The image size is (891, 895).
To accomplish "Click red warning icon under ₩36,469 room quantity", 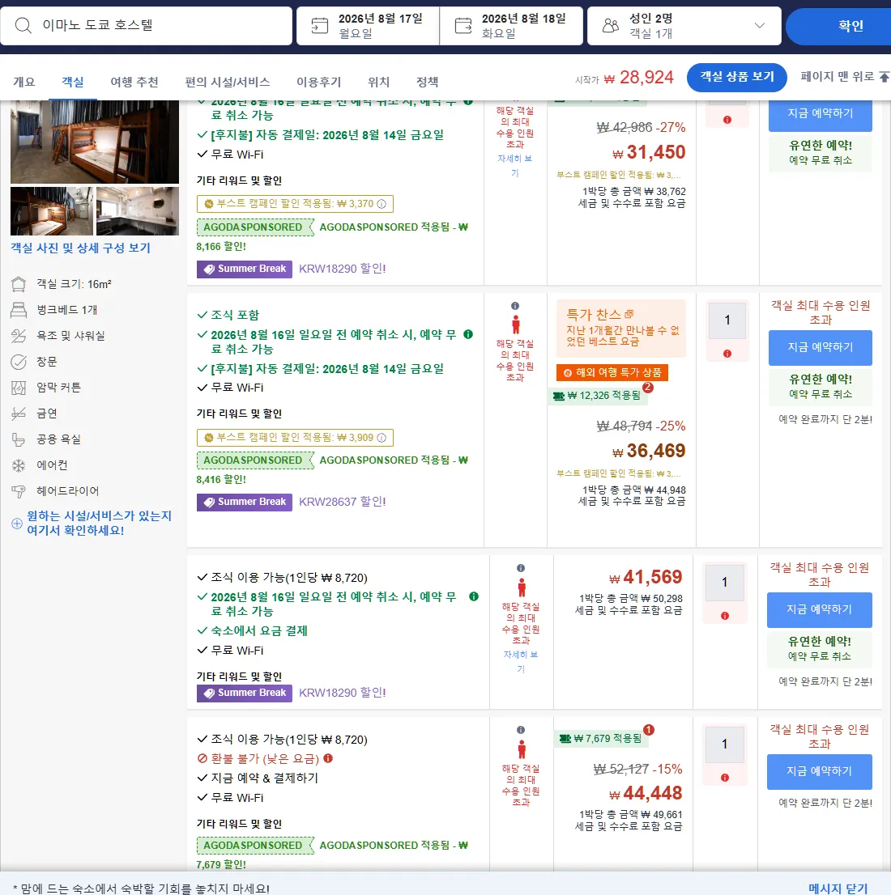I will point(727,354).
